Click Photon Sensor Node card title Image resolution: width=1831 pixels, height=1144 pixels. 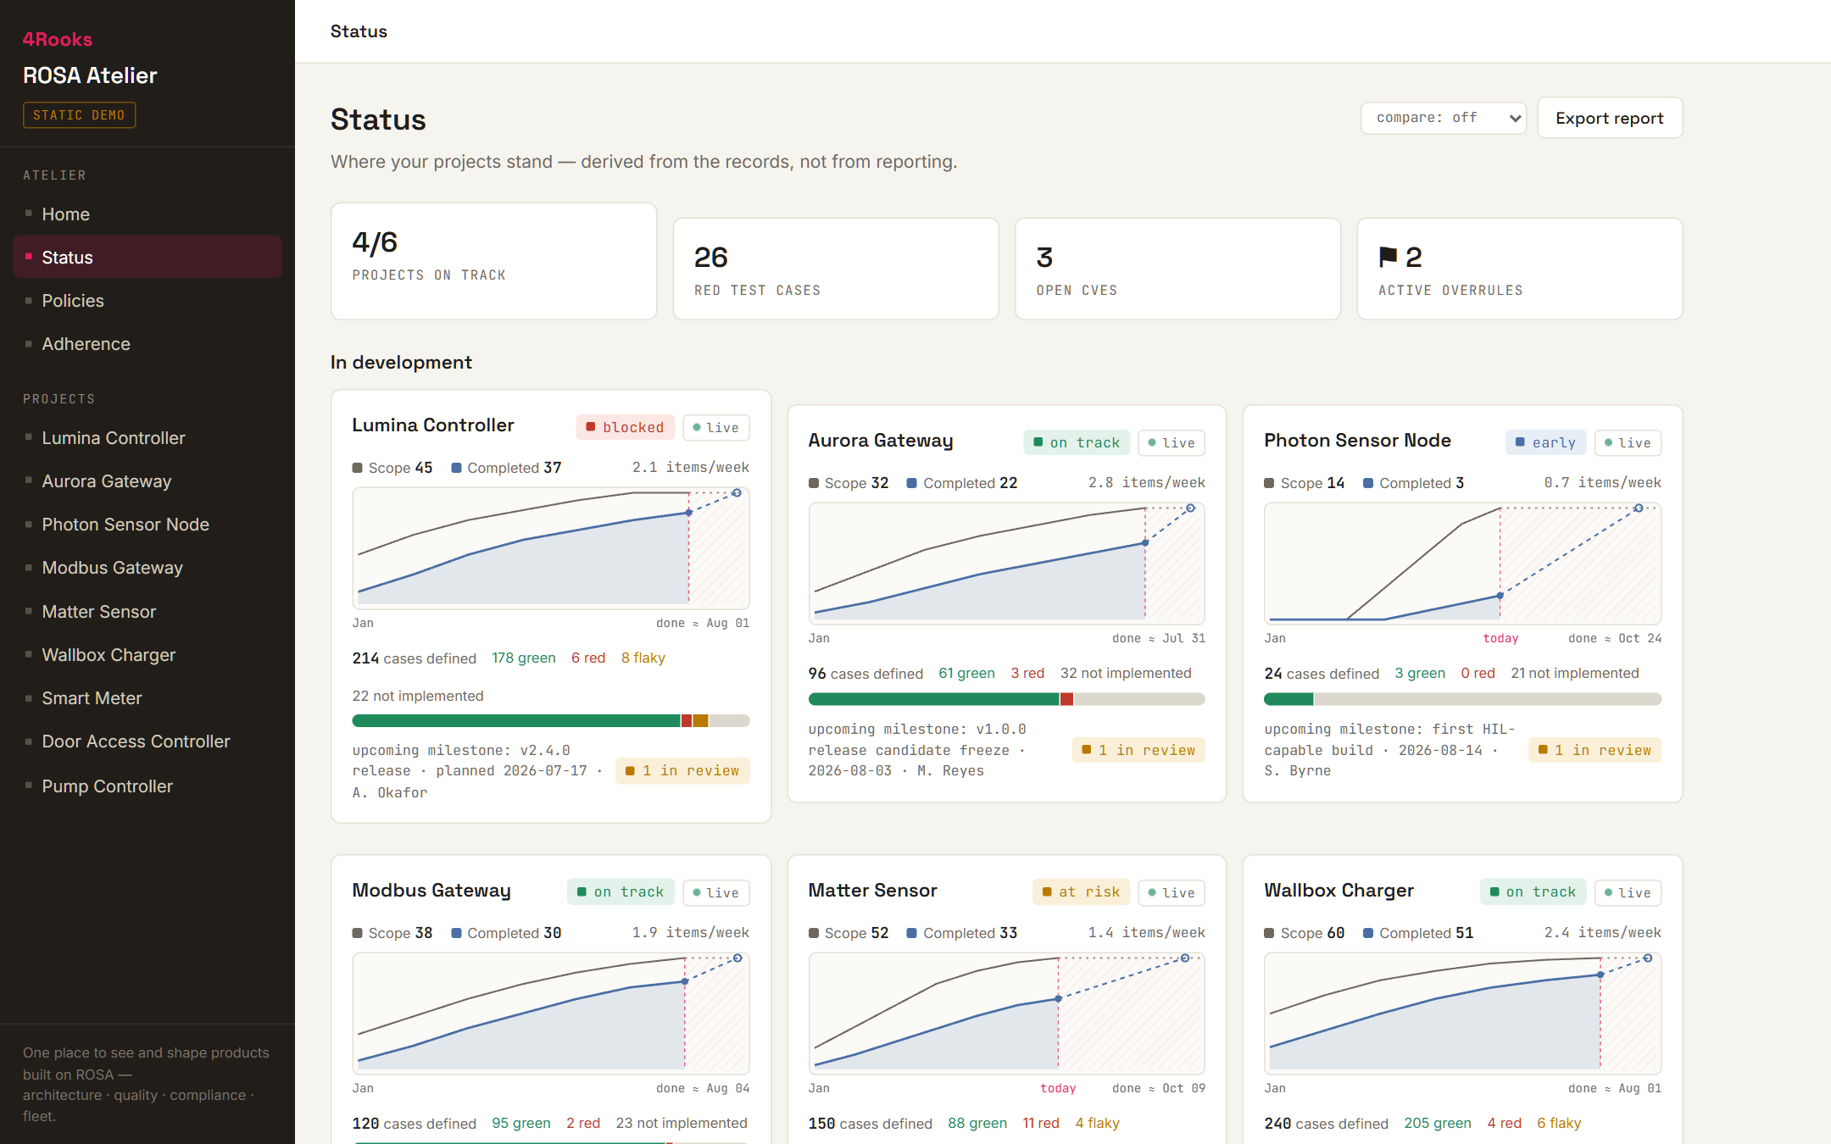(1357, 441)
